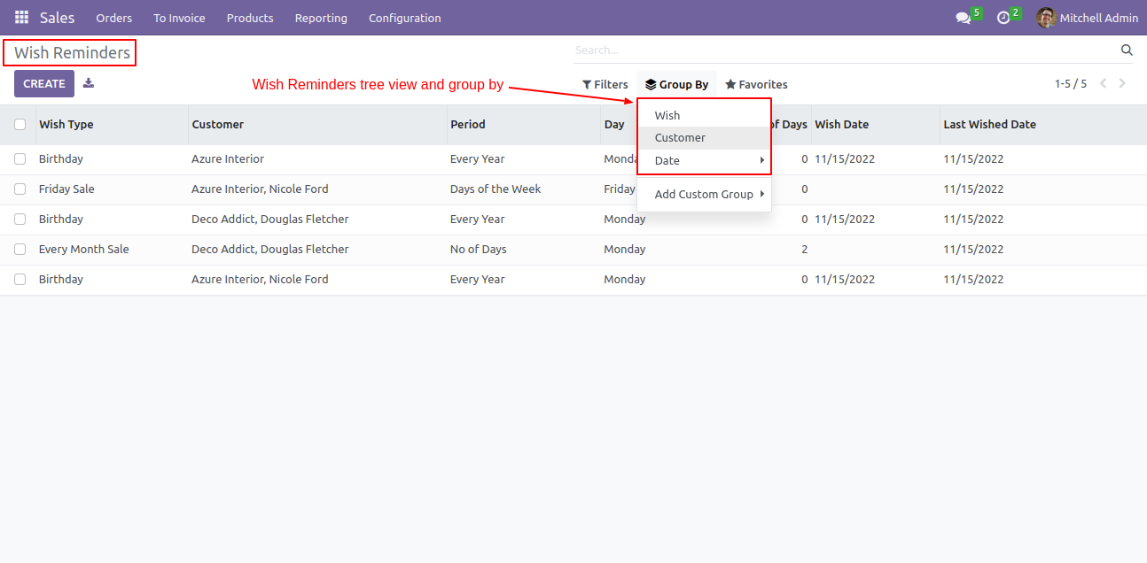Open the apps grid menu icon
The image size is (1147, 563).
[x=21, y=18]
